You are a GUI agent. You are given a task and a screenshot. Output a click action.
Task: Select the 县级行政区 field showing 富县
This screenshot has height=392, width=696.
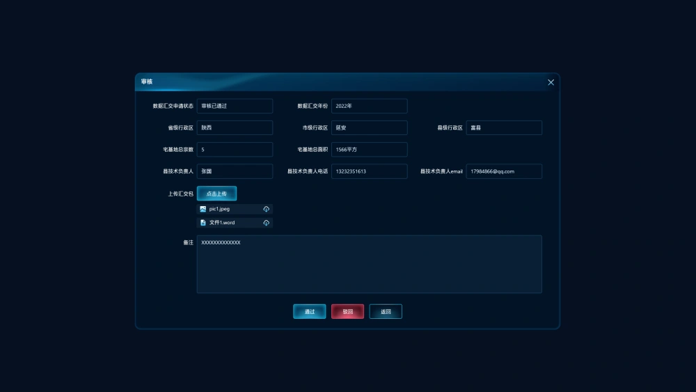[x=504, y=128]
